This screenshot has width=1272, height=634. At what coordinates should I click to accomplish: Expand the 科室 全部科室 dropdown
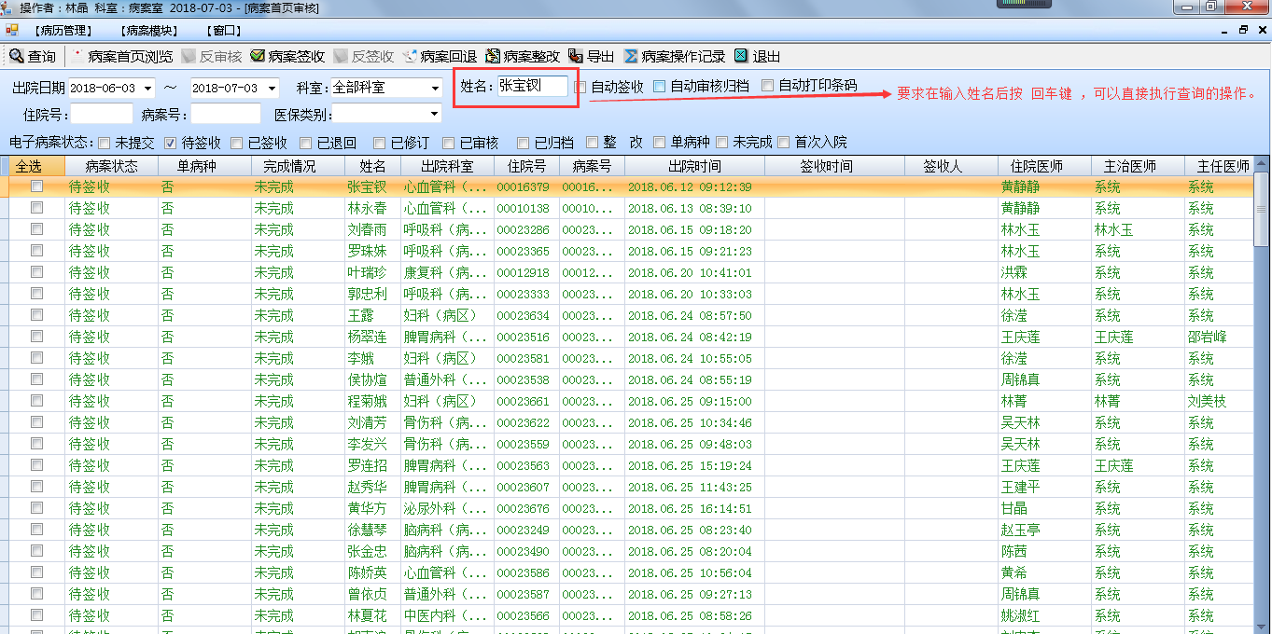point(435,89)
